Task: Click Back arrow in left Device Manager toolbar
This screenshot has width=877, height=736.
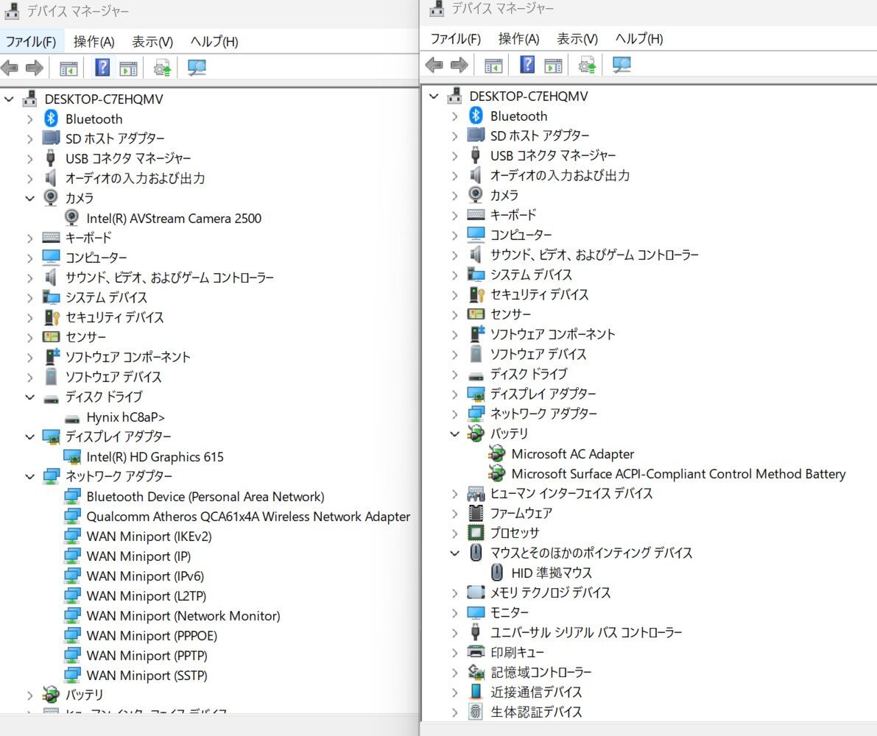Action: point(10,68)
